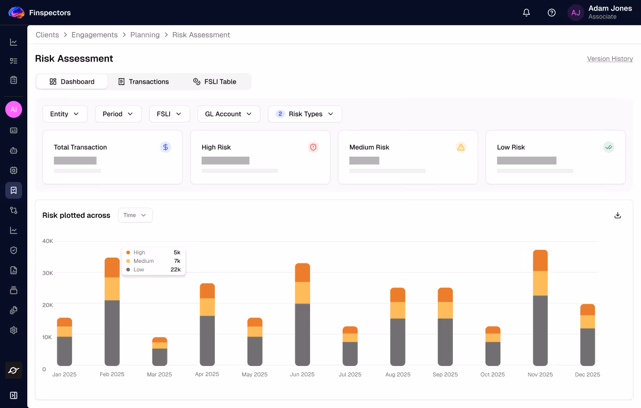641x408 pixels.
Task: Go to Planning breadcrumb
Action: (x=145, y=35)
